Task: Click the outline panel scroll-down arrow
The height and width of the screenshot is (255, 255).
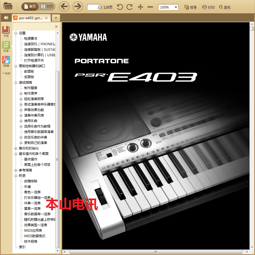Action: [58, 251]
